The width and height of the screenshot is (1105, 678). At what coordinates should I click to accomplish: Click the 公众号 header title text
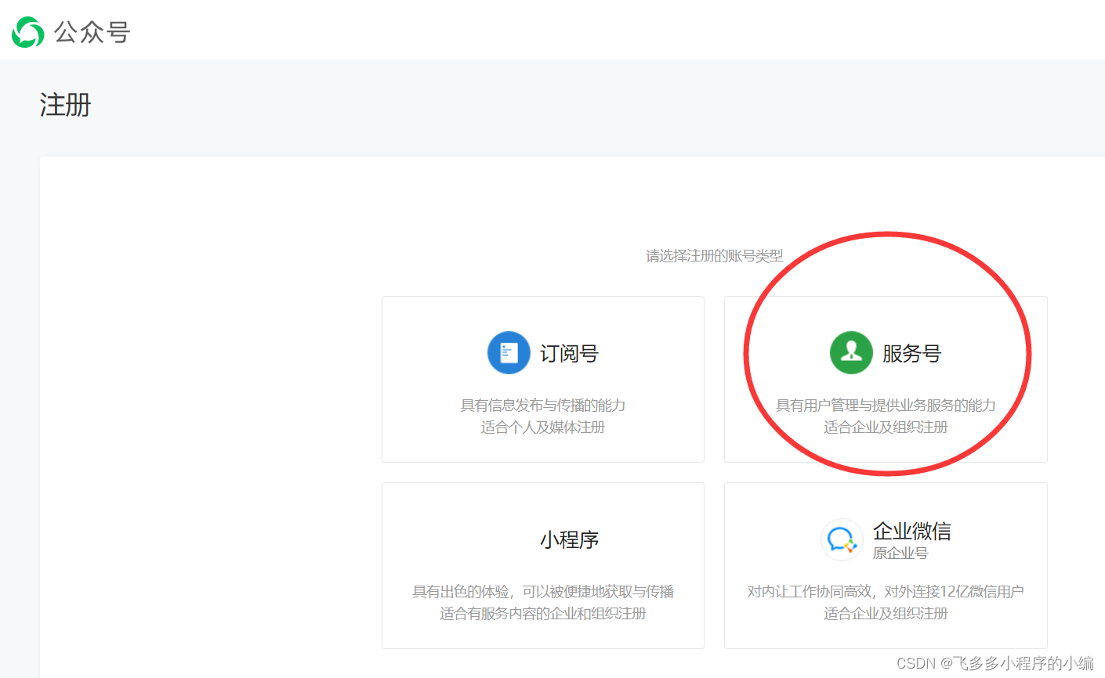coord(92,32)
